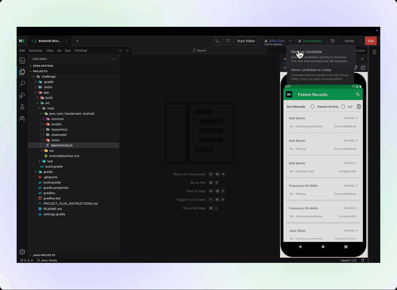Open the Go menu
The width and height of the screenshot is (397, 290).
point(59,51)
